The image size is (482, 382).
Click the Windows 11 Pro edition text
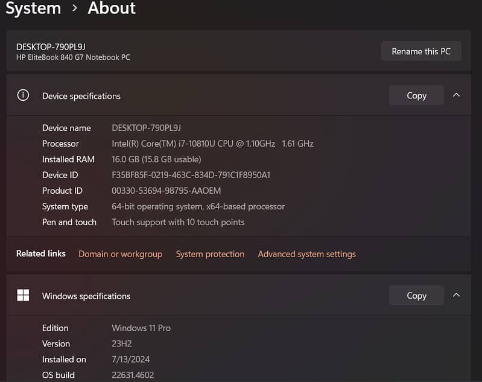pos(141,328)
